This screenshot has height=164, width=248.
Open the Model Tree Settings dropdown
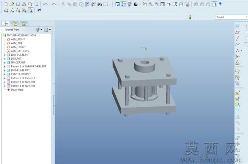47,30
